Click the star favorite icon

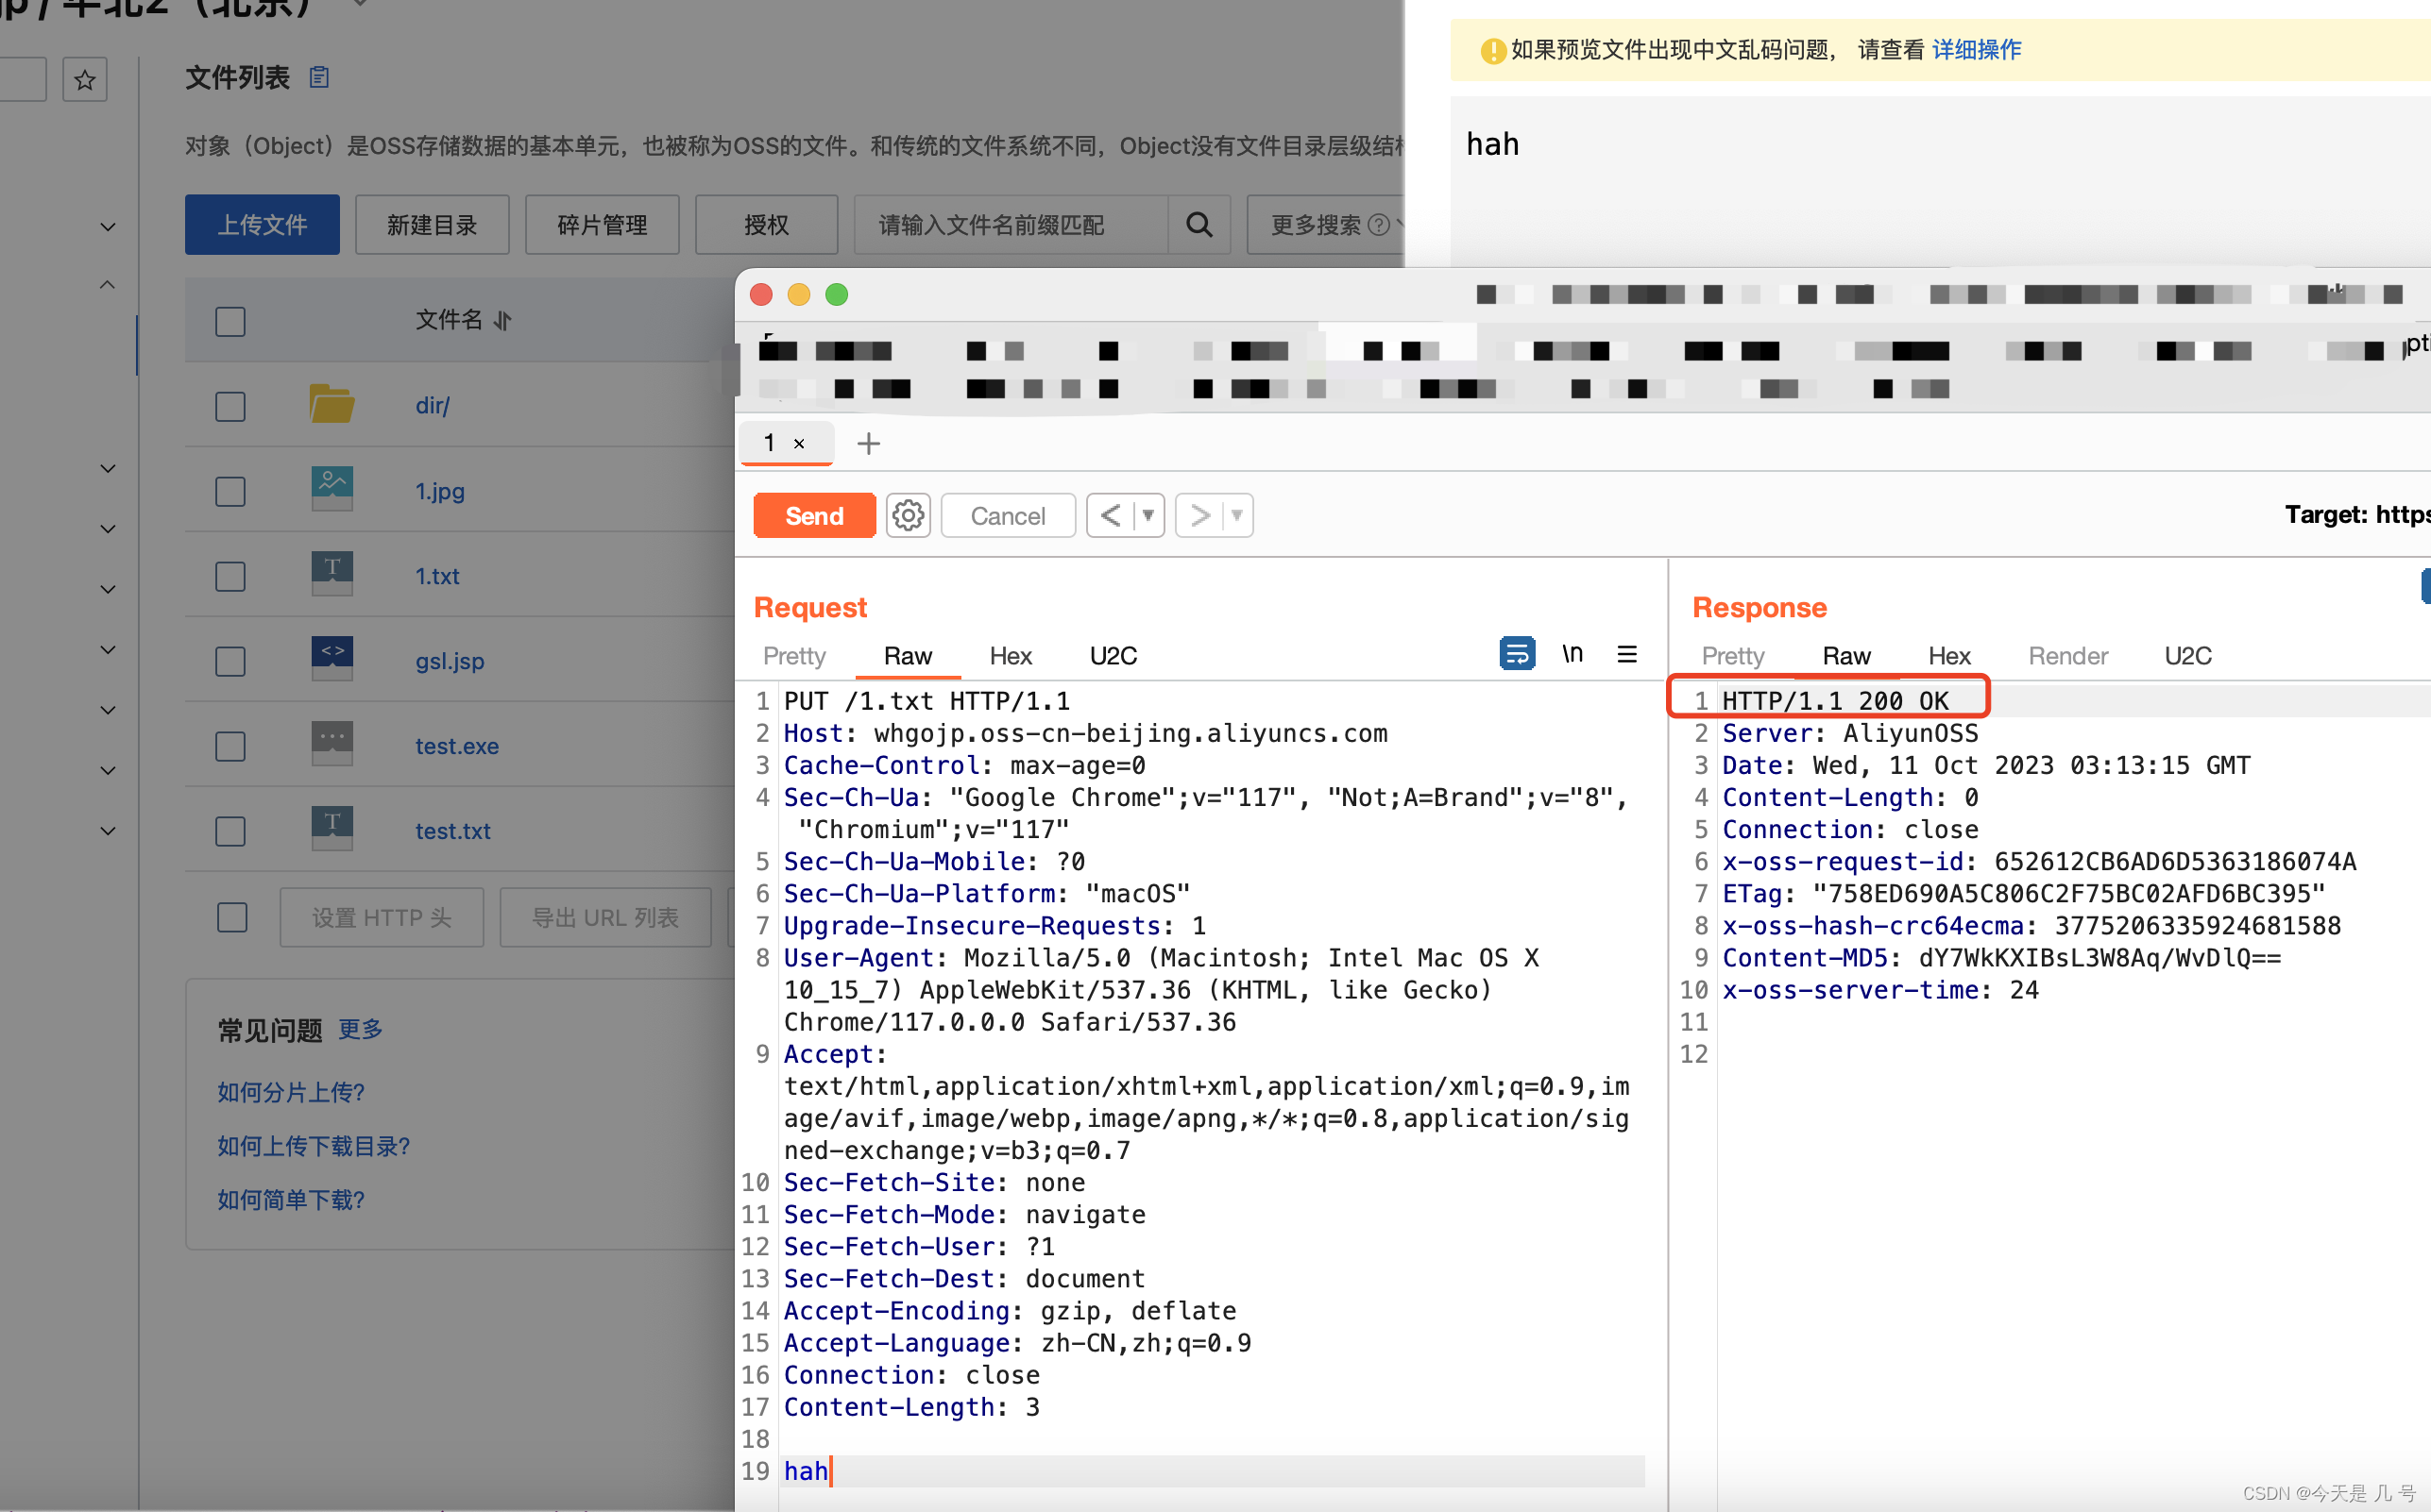pos(85,79)
